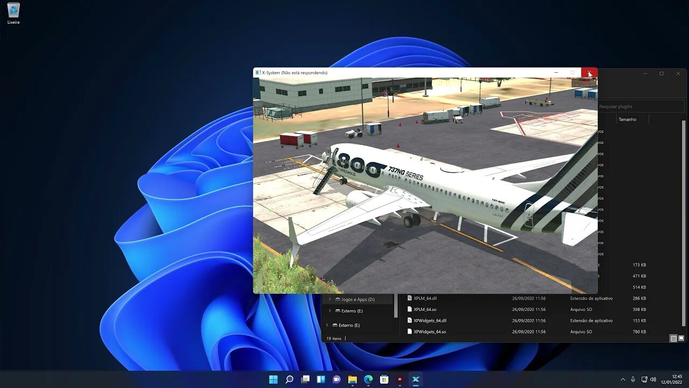The height and width of the screenshot is (388, 689).
Task: Select Jogos e Apps (D:) in sidebar
Action: click(x=358, y=299)
